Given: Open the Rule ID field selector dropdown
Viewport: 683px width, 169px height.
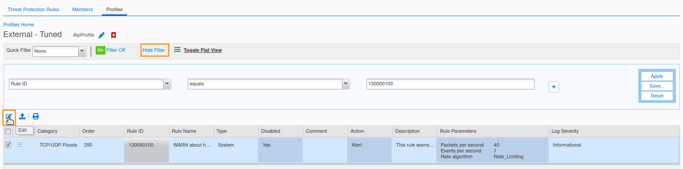Looking at the screenshot, I should (x=90, y=84).
